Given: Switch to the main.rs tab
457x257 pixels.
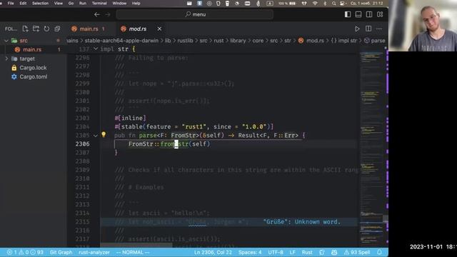Looking at the screenshot, I should click(89, 29).
